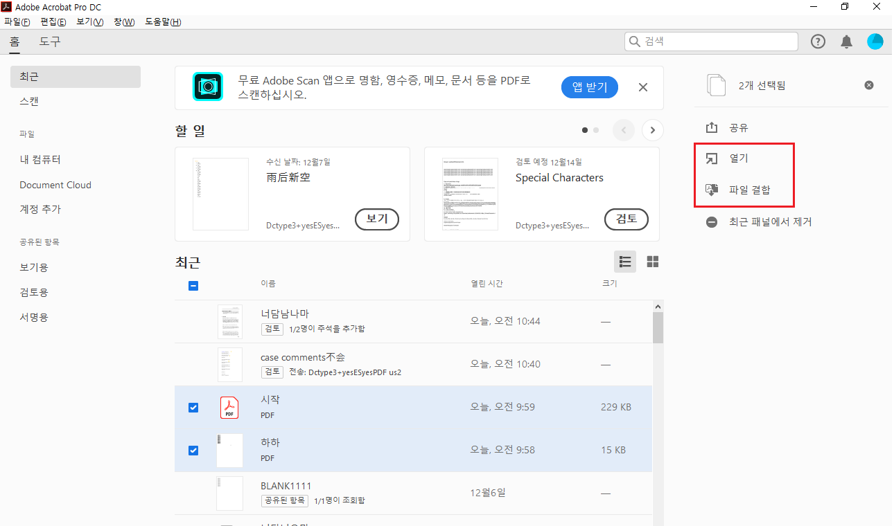
Task: Click 보기 button on 雨后新空 card
Action: coord(377,219)
